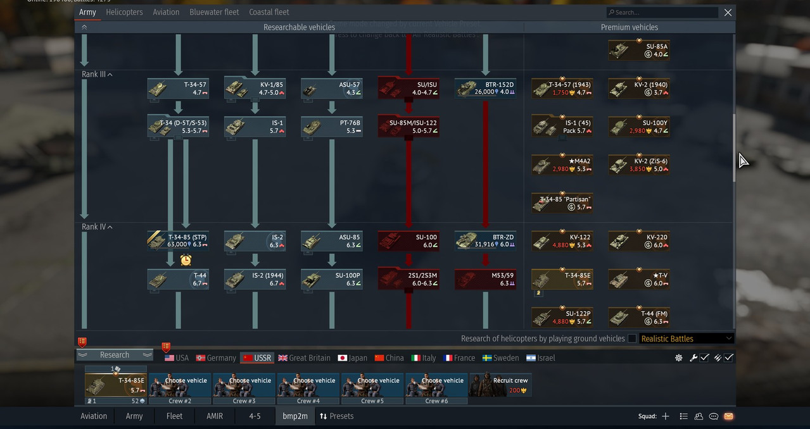
Task: Select premium KV-2 (1940)
Action: click(639, 89)
